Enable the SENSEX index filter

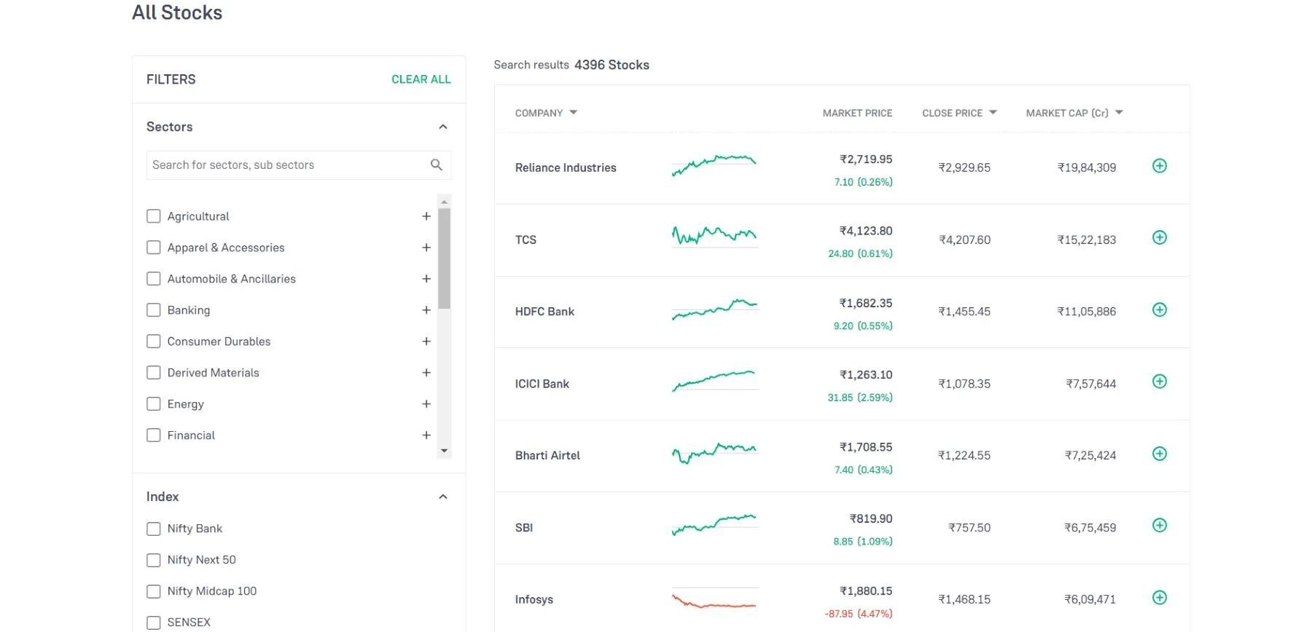tap(153, 623)
